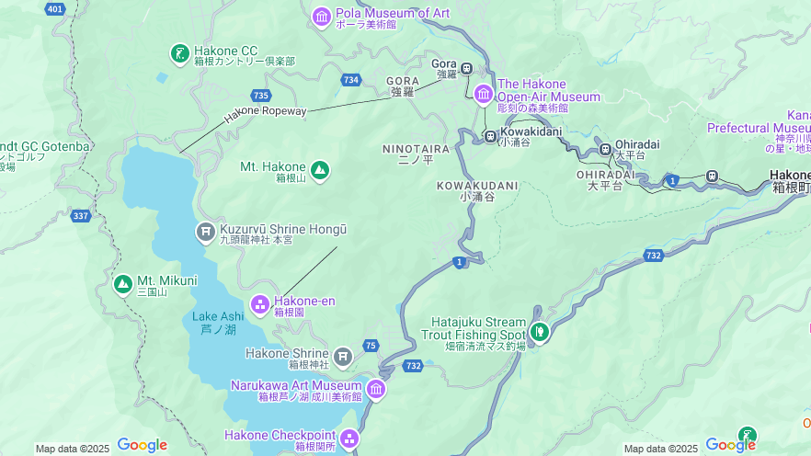The image size is (811, 456).
Task: Click the route 337 road shield
Action: tap(81, 216)
